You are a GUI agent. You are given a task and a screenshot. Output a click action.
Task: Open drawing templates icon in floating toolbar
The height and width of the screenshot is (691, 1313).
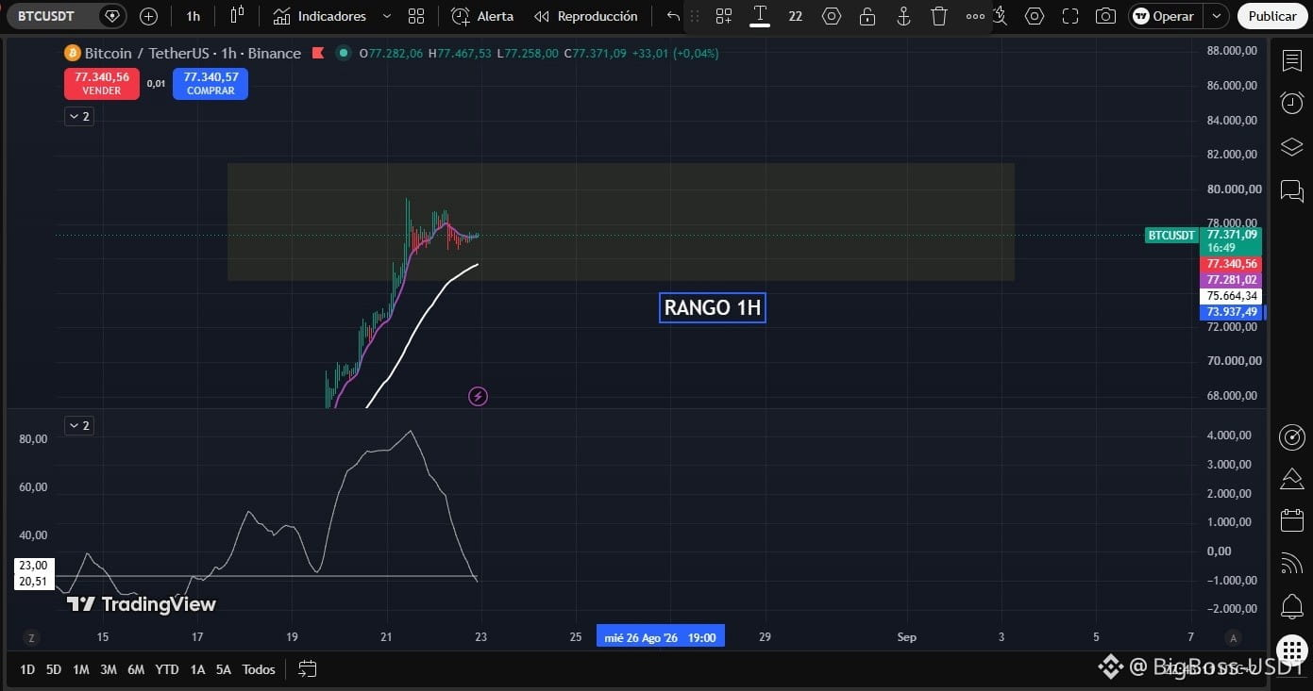pos(724,16)
